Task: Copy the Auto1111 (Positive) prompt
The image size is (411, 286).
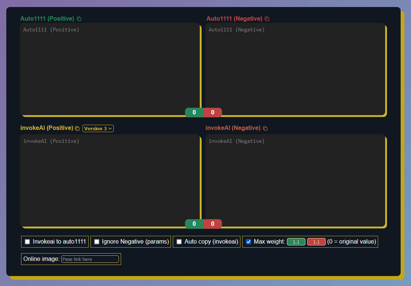Action: (79, 19)
